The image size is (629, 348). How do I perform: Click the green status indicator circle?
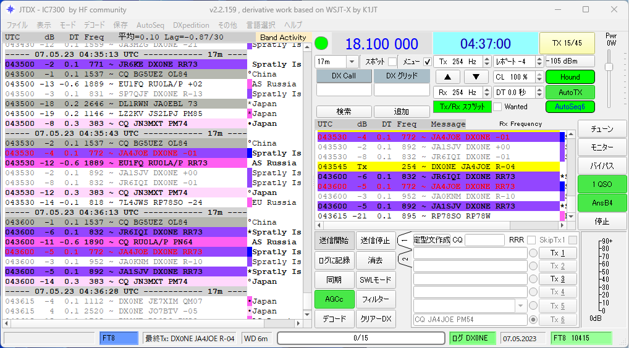[321, 43]
